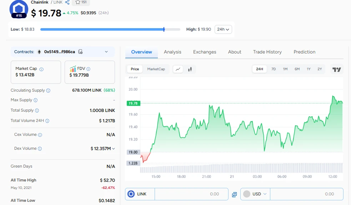Click the share icon next to LINK
Image resolution: width=351 pixels, height=205 pixels.
[x=67, y=2]
